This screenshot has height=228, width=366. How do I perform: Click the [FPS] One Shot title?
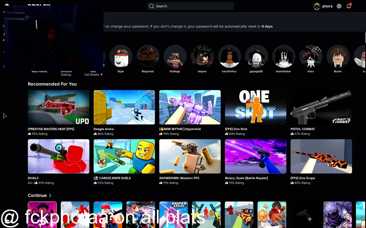[236, 129]
